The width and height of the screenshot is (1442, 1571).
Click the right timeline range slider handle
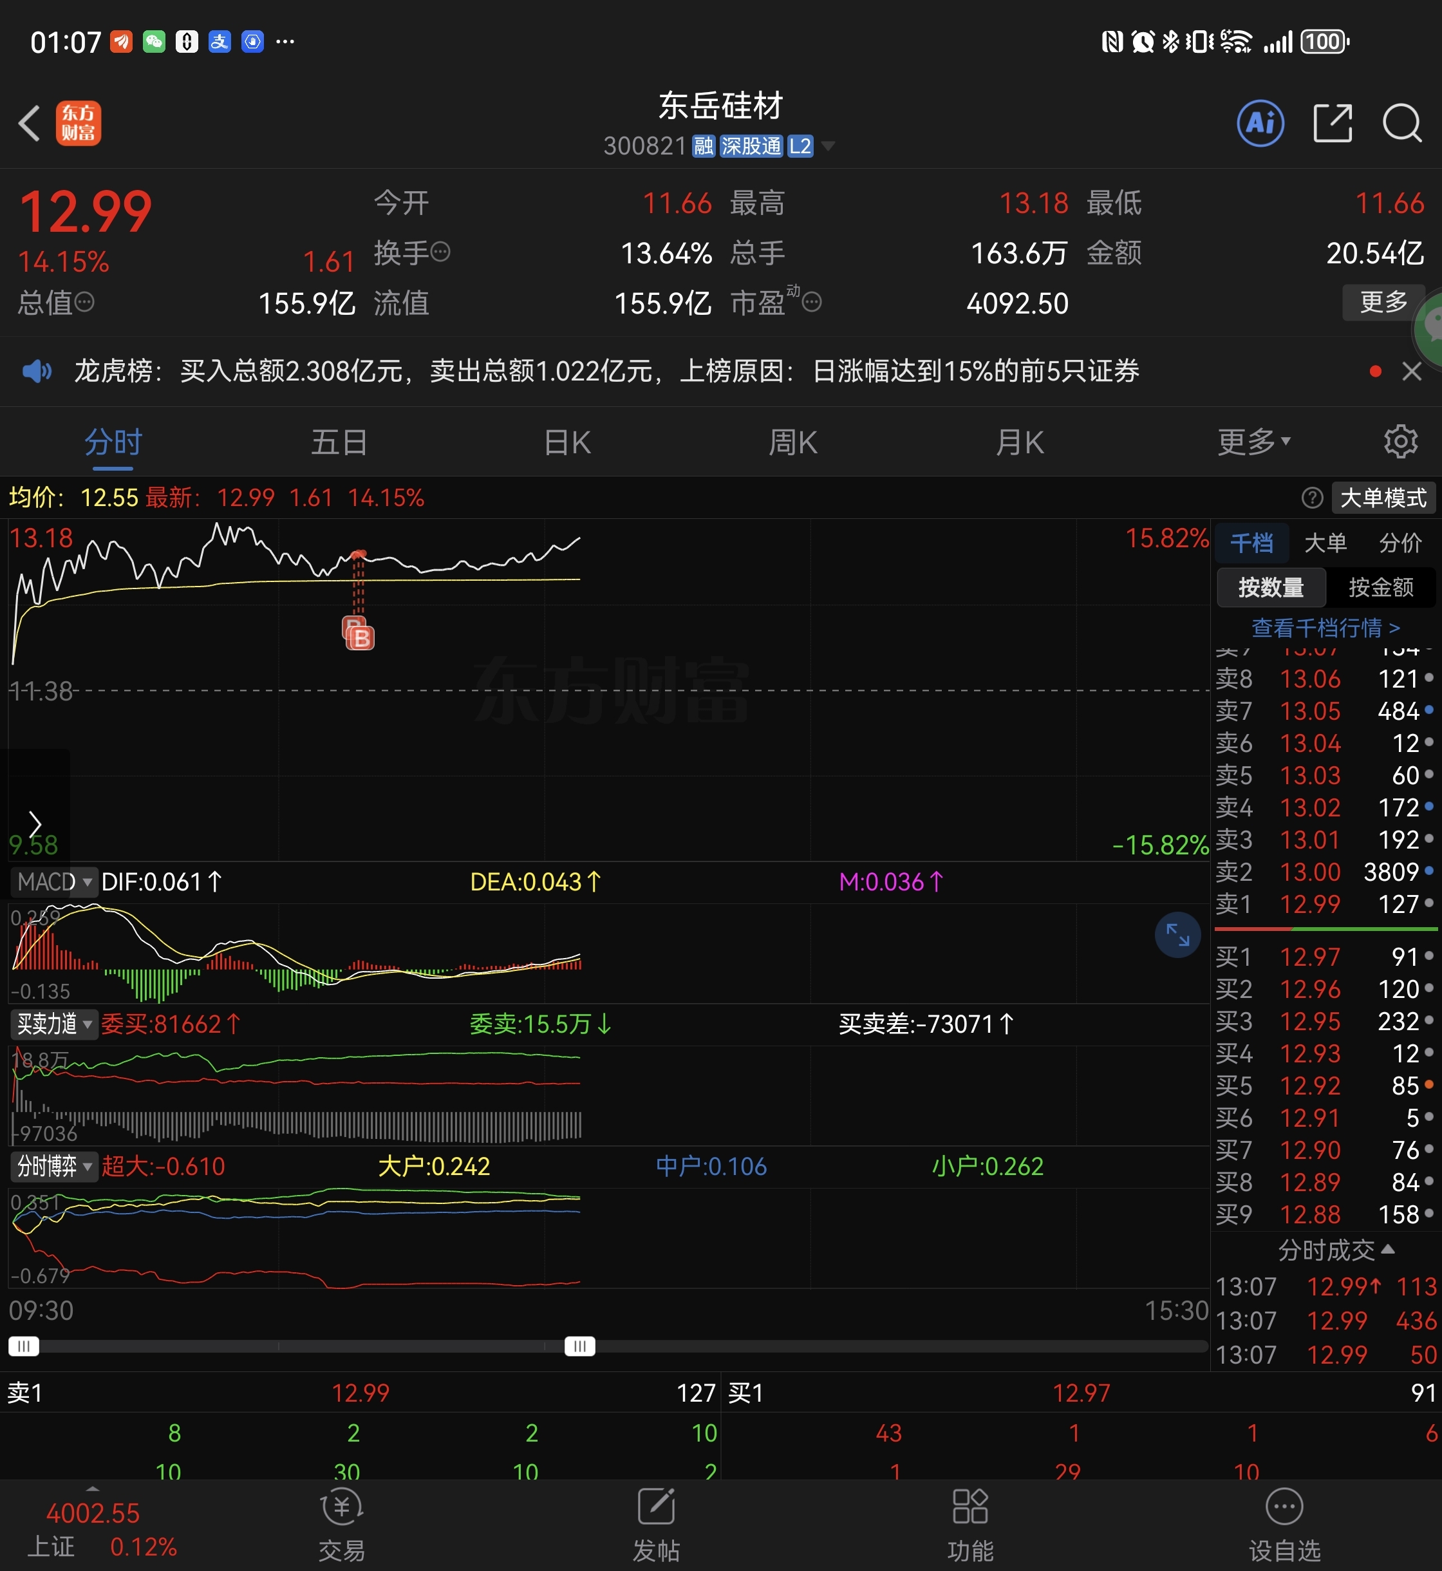(580, 1346)
